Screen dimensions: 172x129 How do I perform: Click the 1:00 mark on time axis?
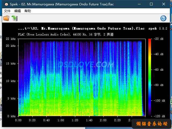pyautogui.click(x=61, y=120)
